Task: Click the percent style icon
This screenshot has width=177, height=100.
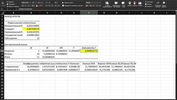Action: click(90, 6)
